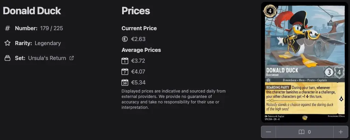Click the 7-day average price €4.07
This screenshot has width=350, height=140.
click(x=138, y=72)
